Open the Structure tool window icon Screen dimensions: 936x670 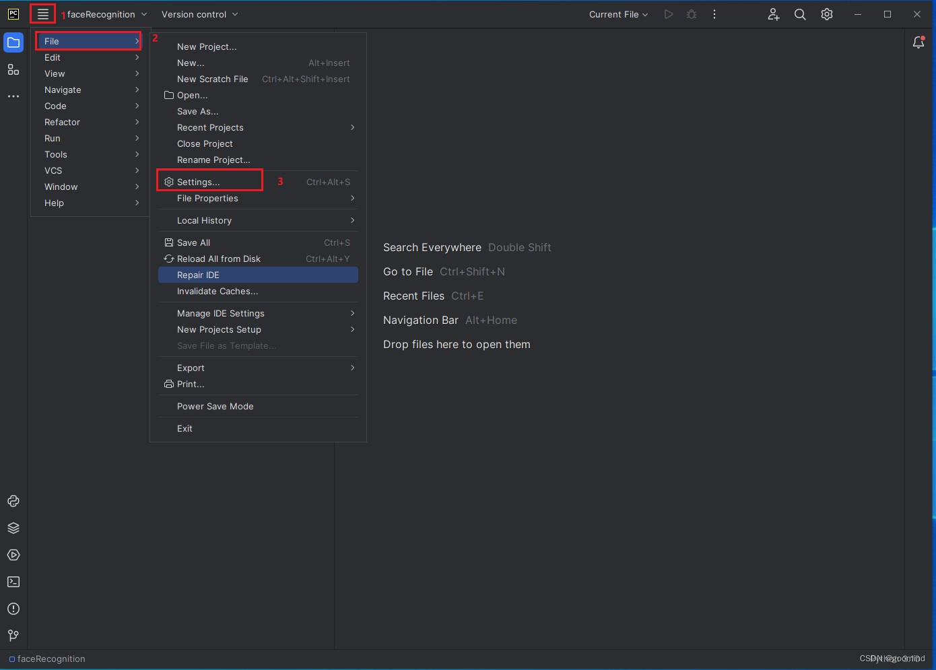point(13,69)
